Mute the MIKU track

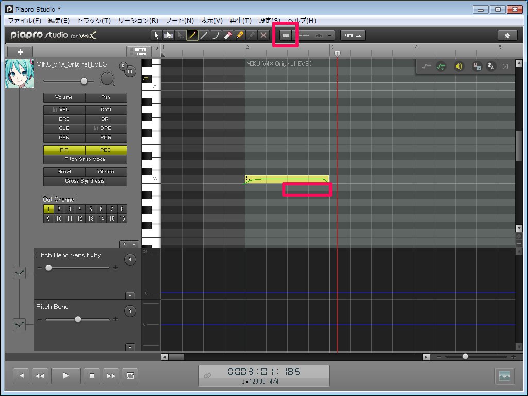point(130,70)
